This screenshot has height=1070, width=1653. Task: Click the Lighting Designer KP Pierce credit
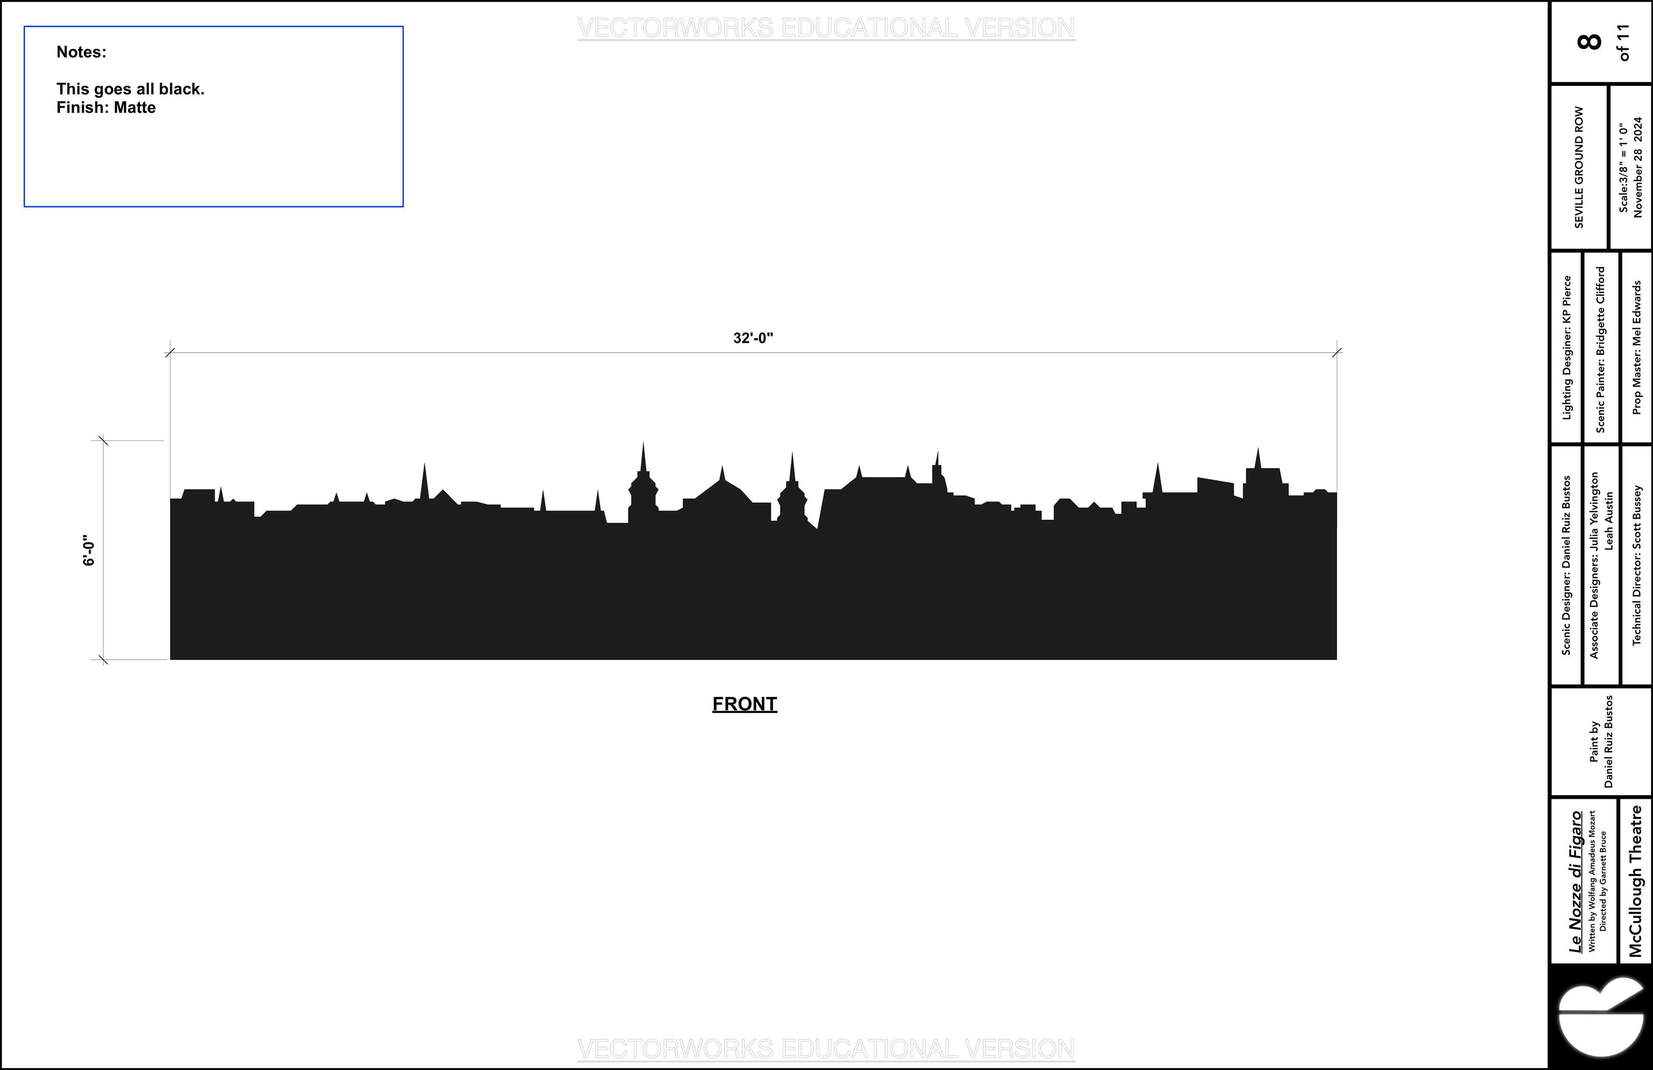coord(1566,347)
